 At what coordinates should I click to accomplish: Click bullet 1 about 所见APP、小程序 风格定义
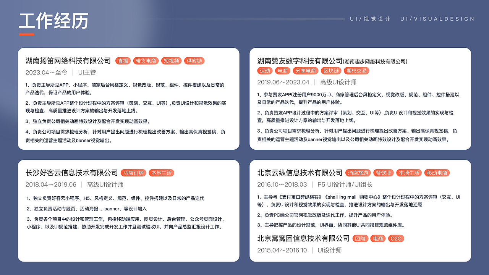point(125,89)
